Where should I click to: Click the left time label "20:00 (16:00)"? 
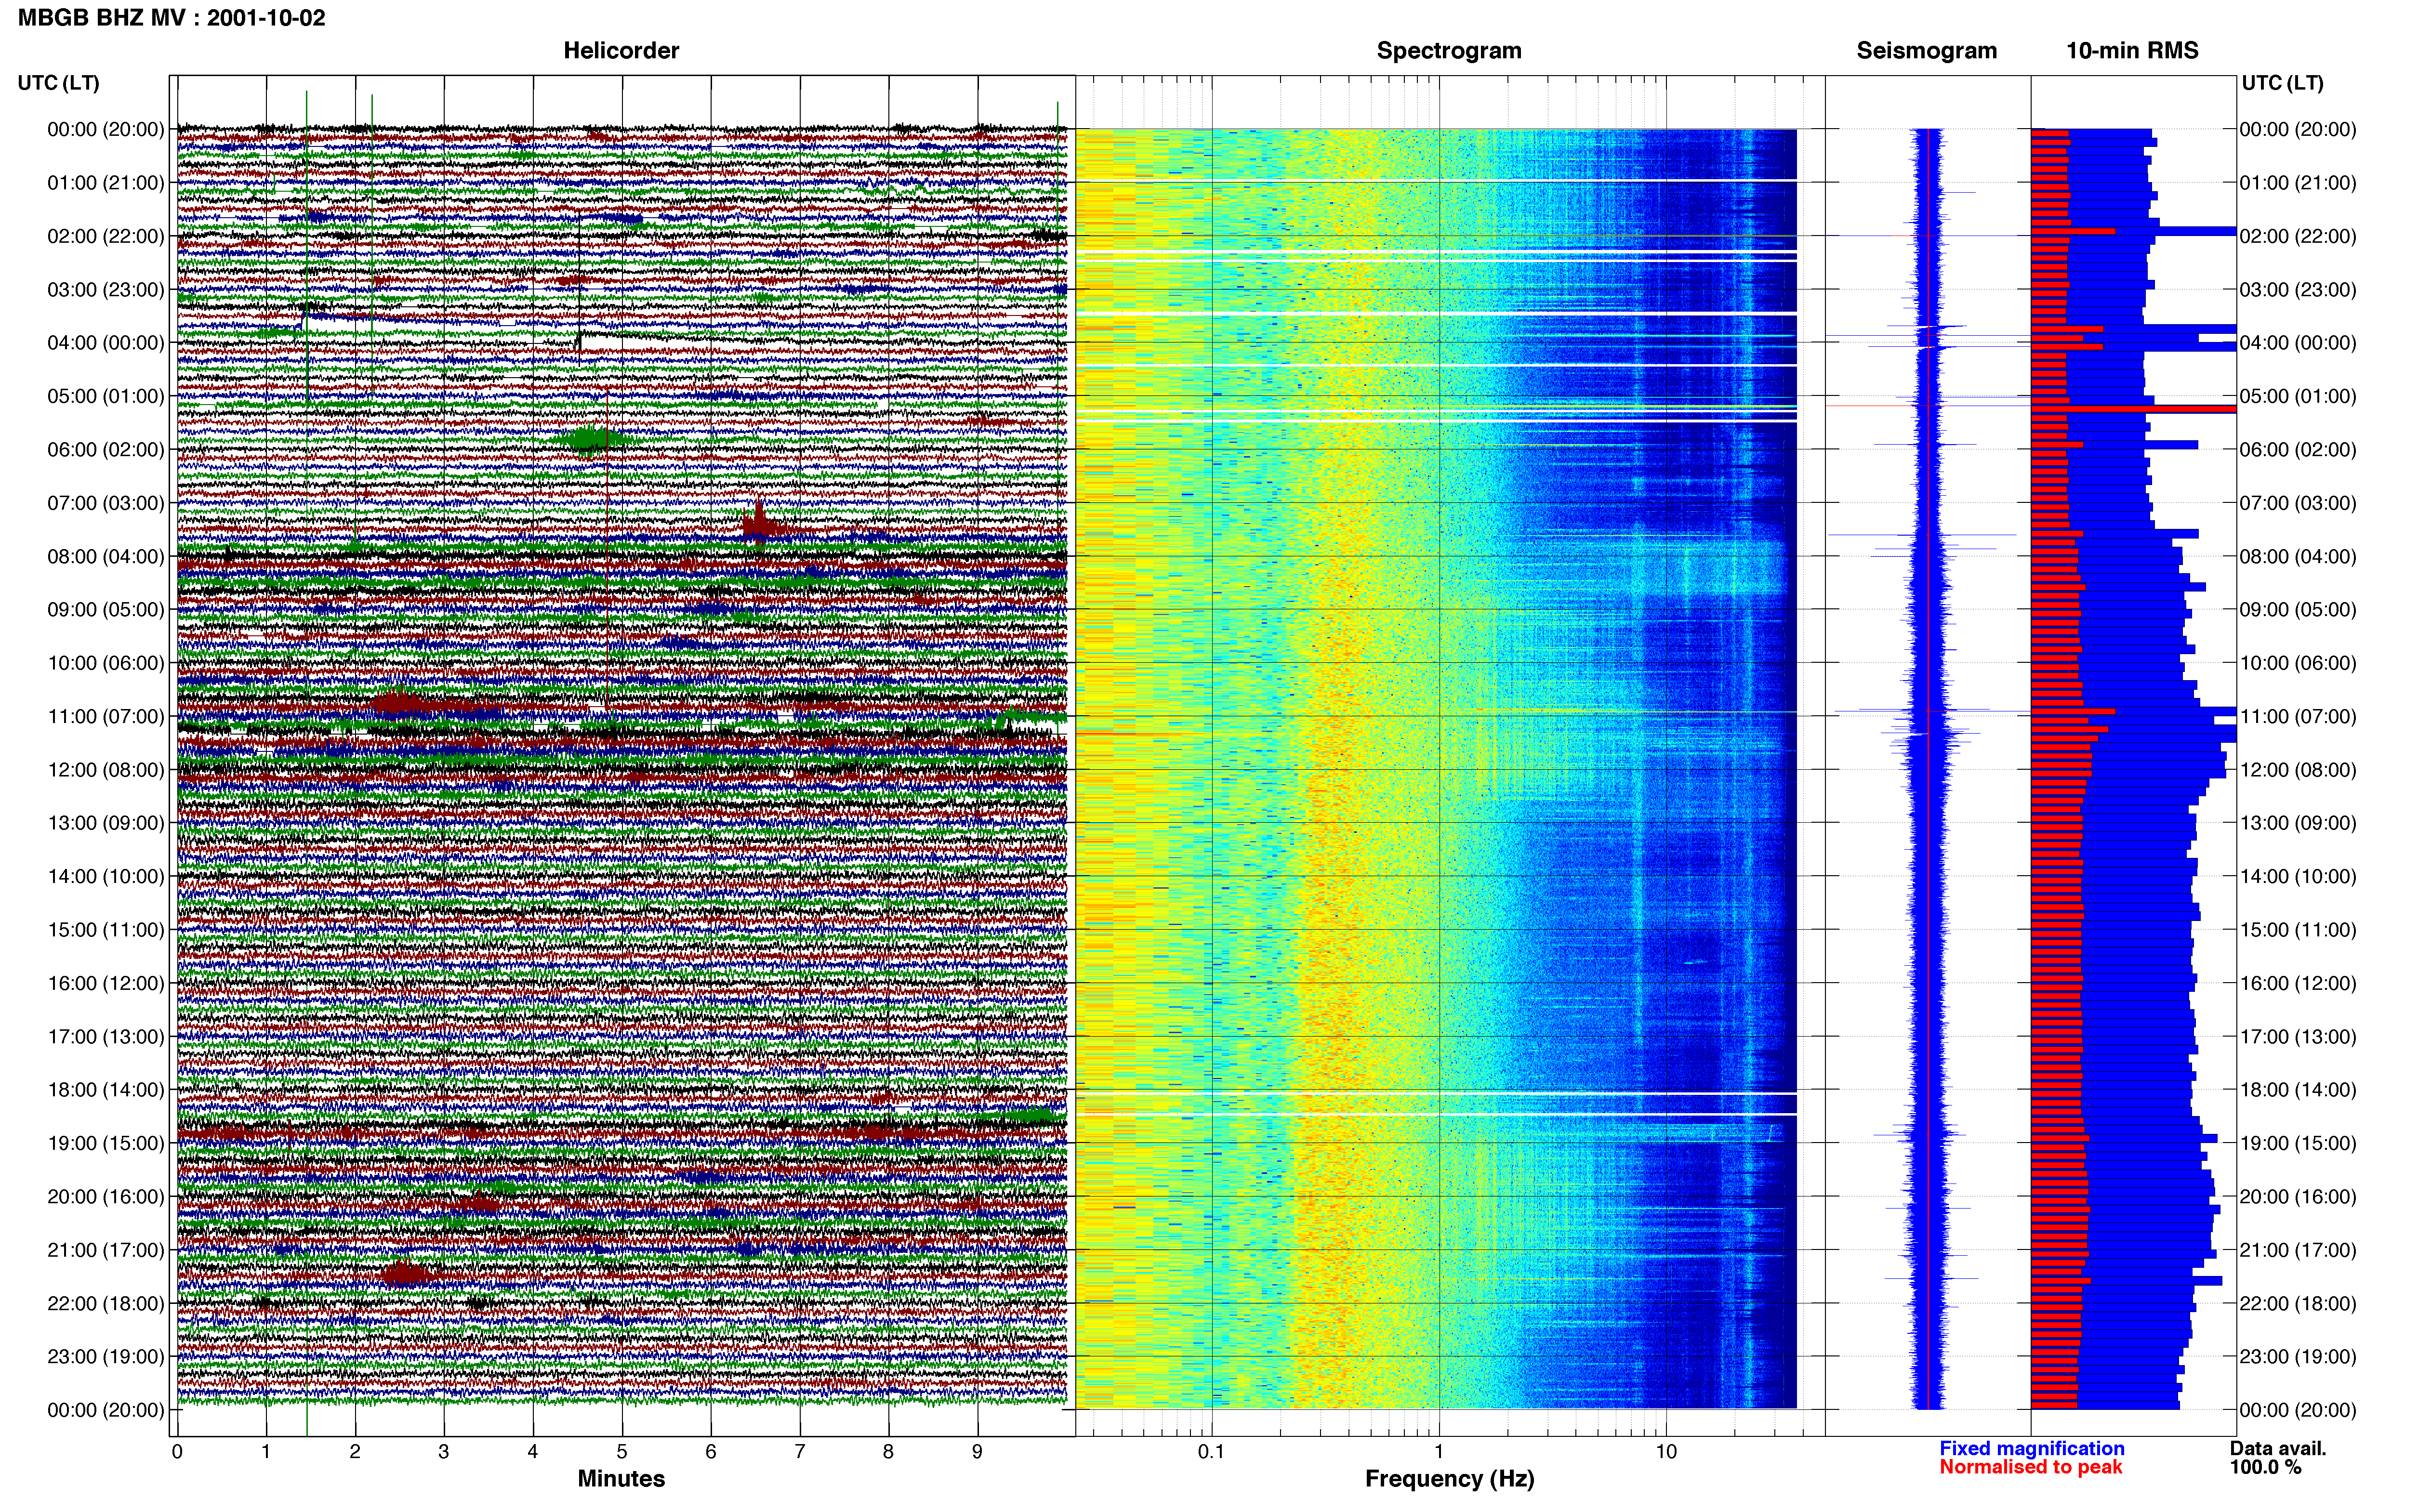click(x=106, y=1196)
